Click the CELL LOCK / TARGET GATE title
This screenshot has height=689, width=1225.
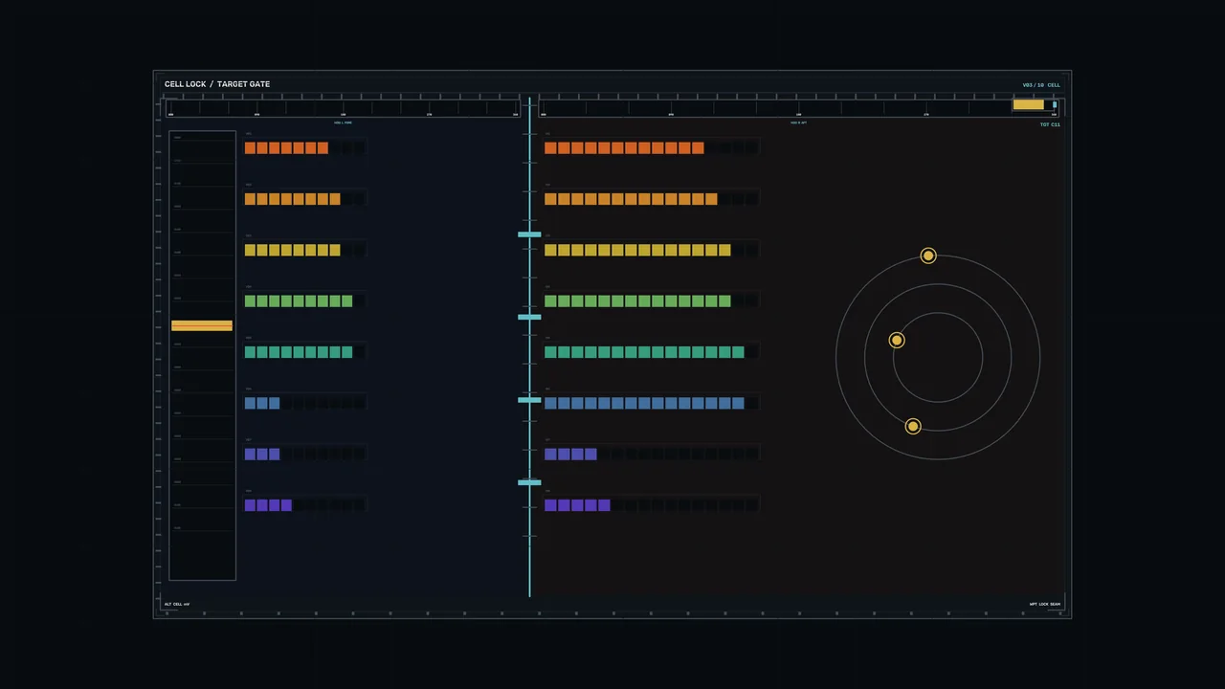[217, 84]
